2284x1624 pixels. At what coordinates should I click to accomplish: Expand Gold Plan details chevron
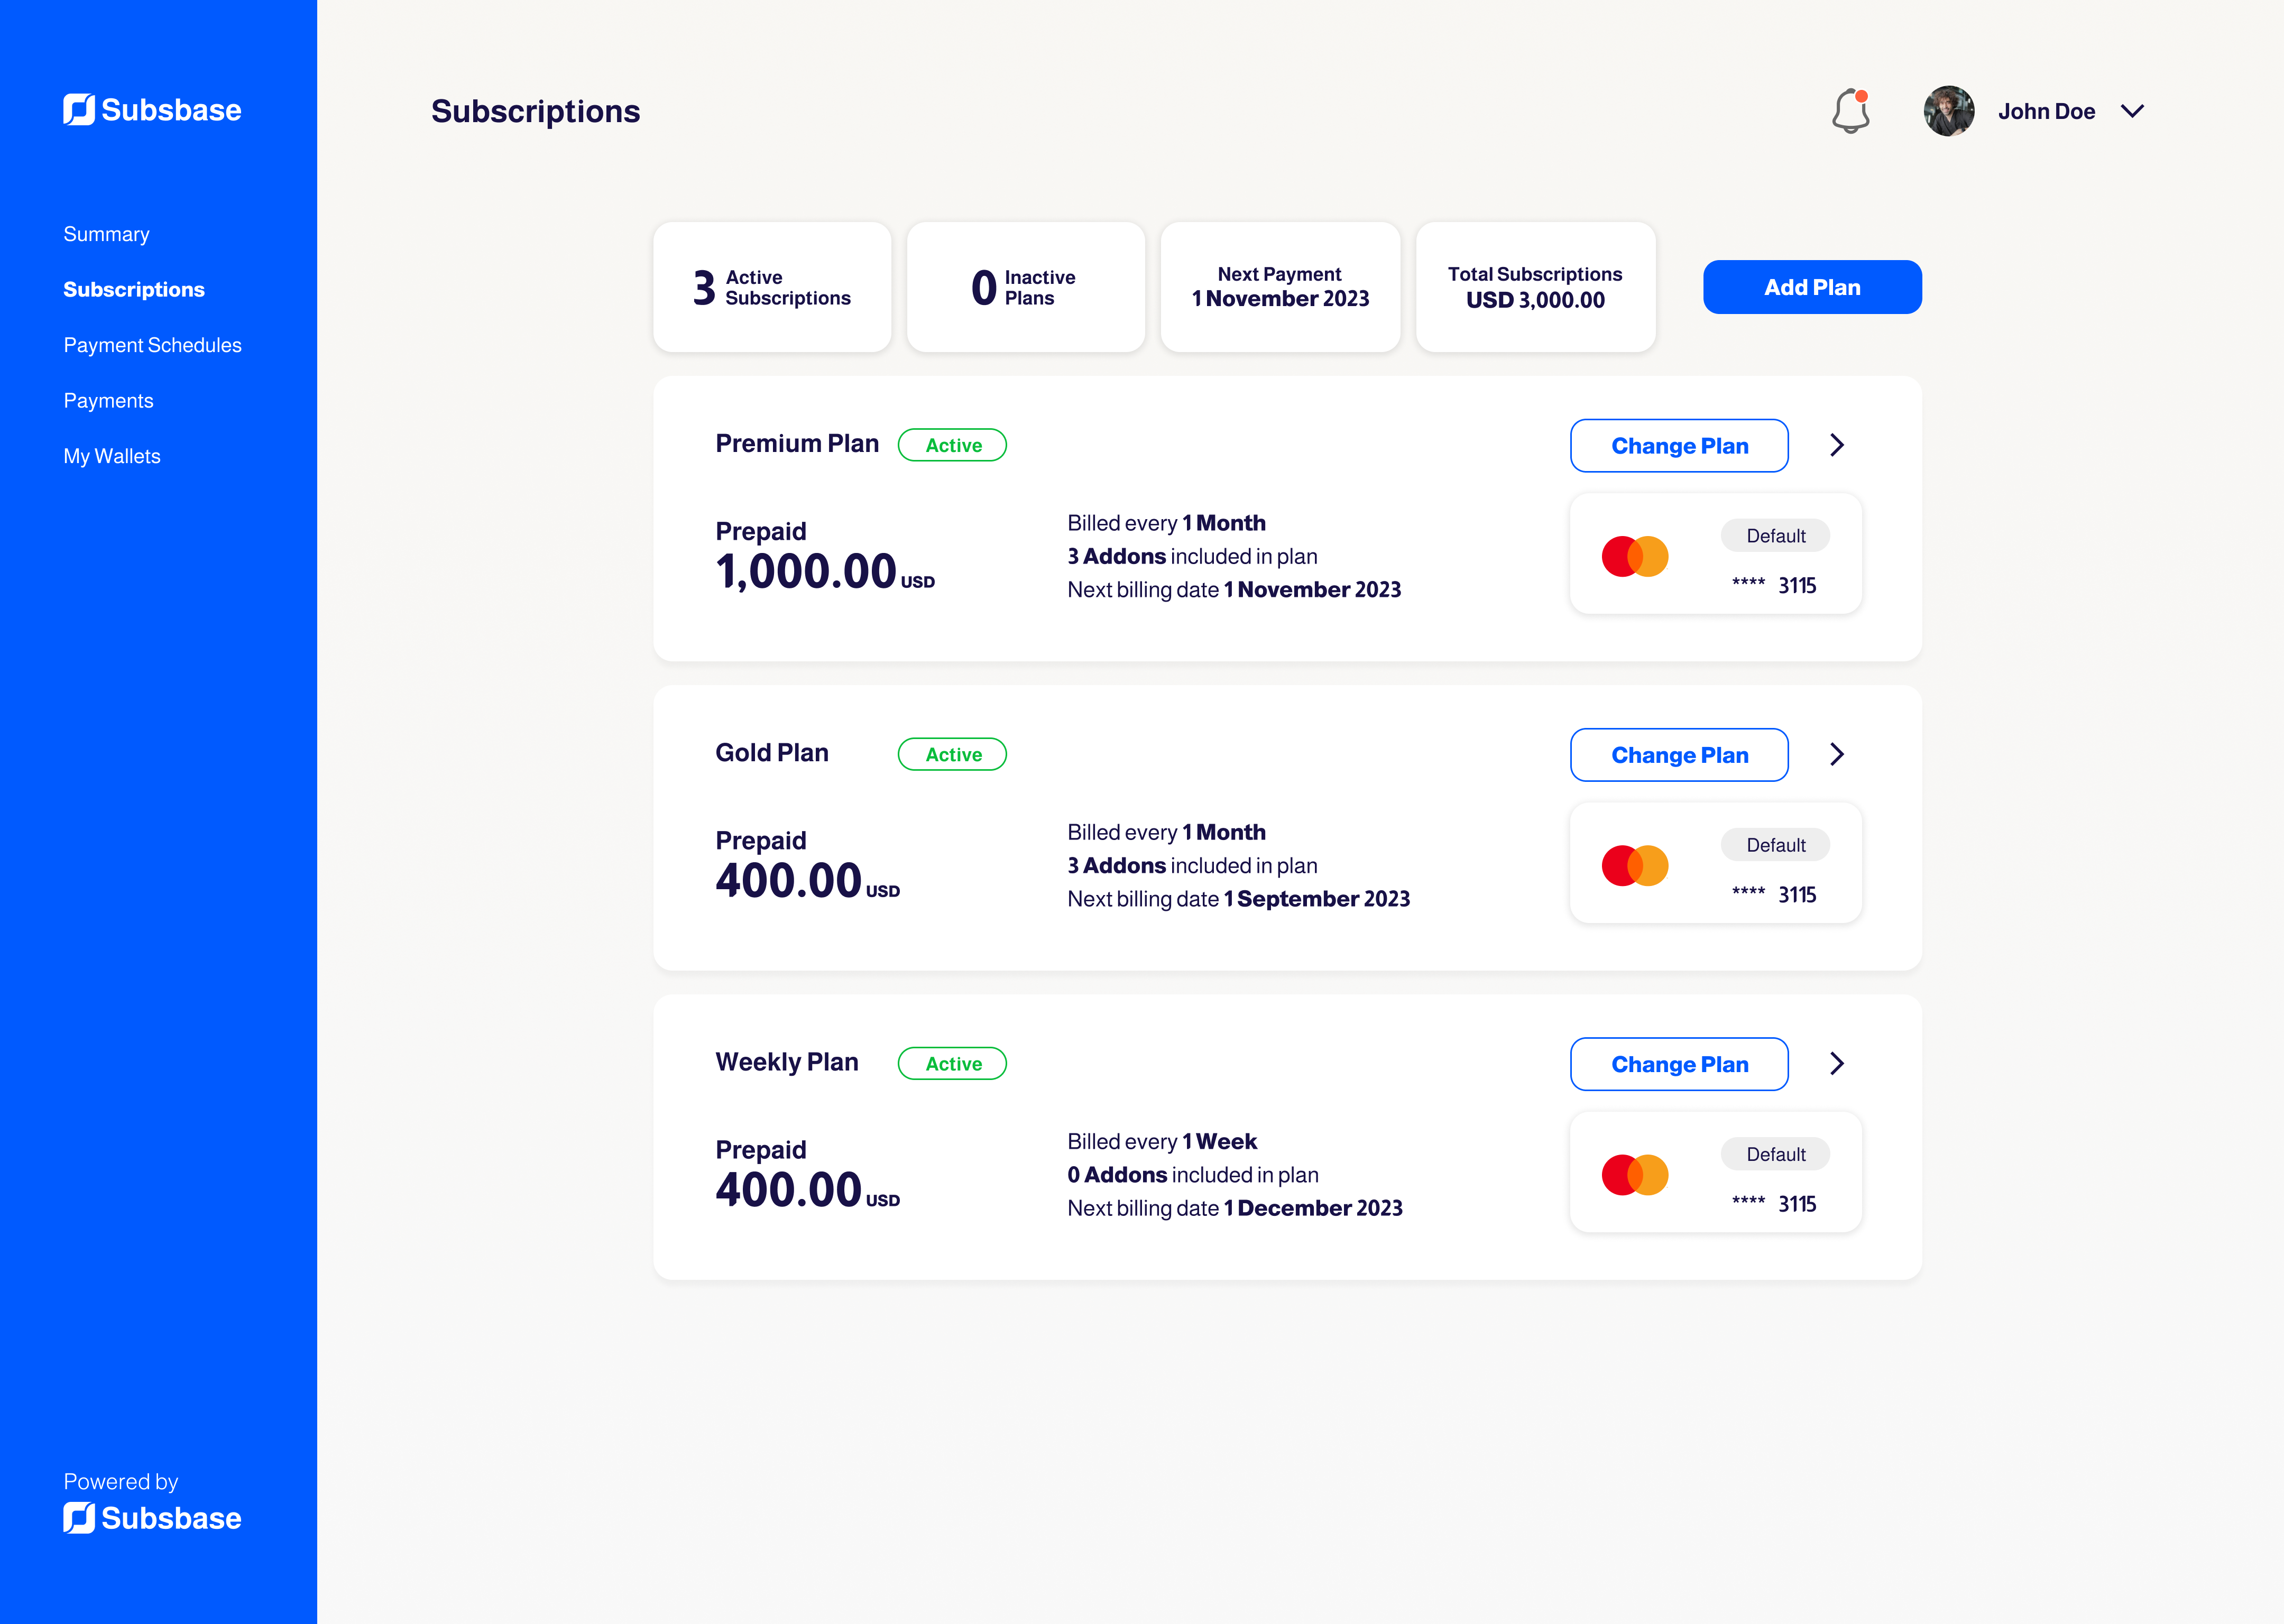[x=1837, y=754]
